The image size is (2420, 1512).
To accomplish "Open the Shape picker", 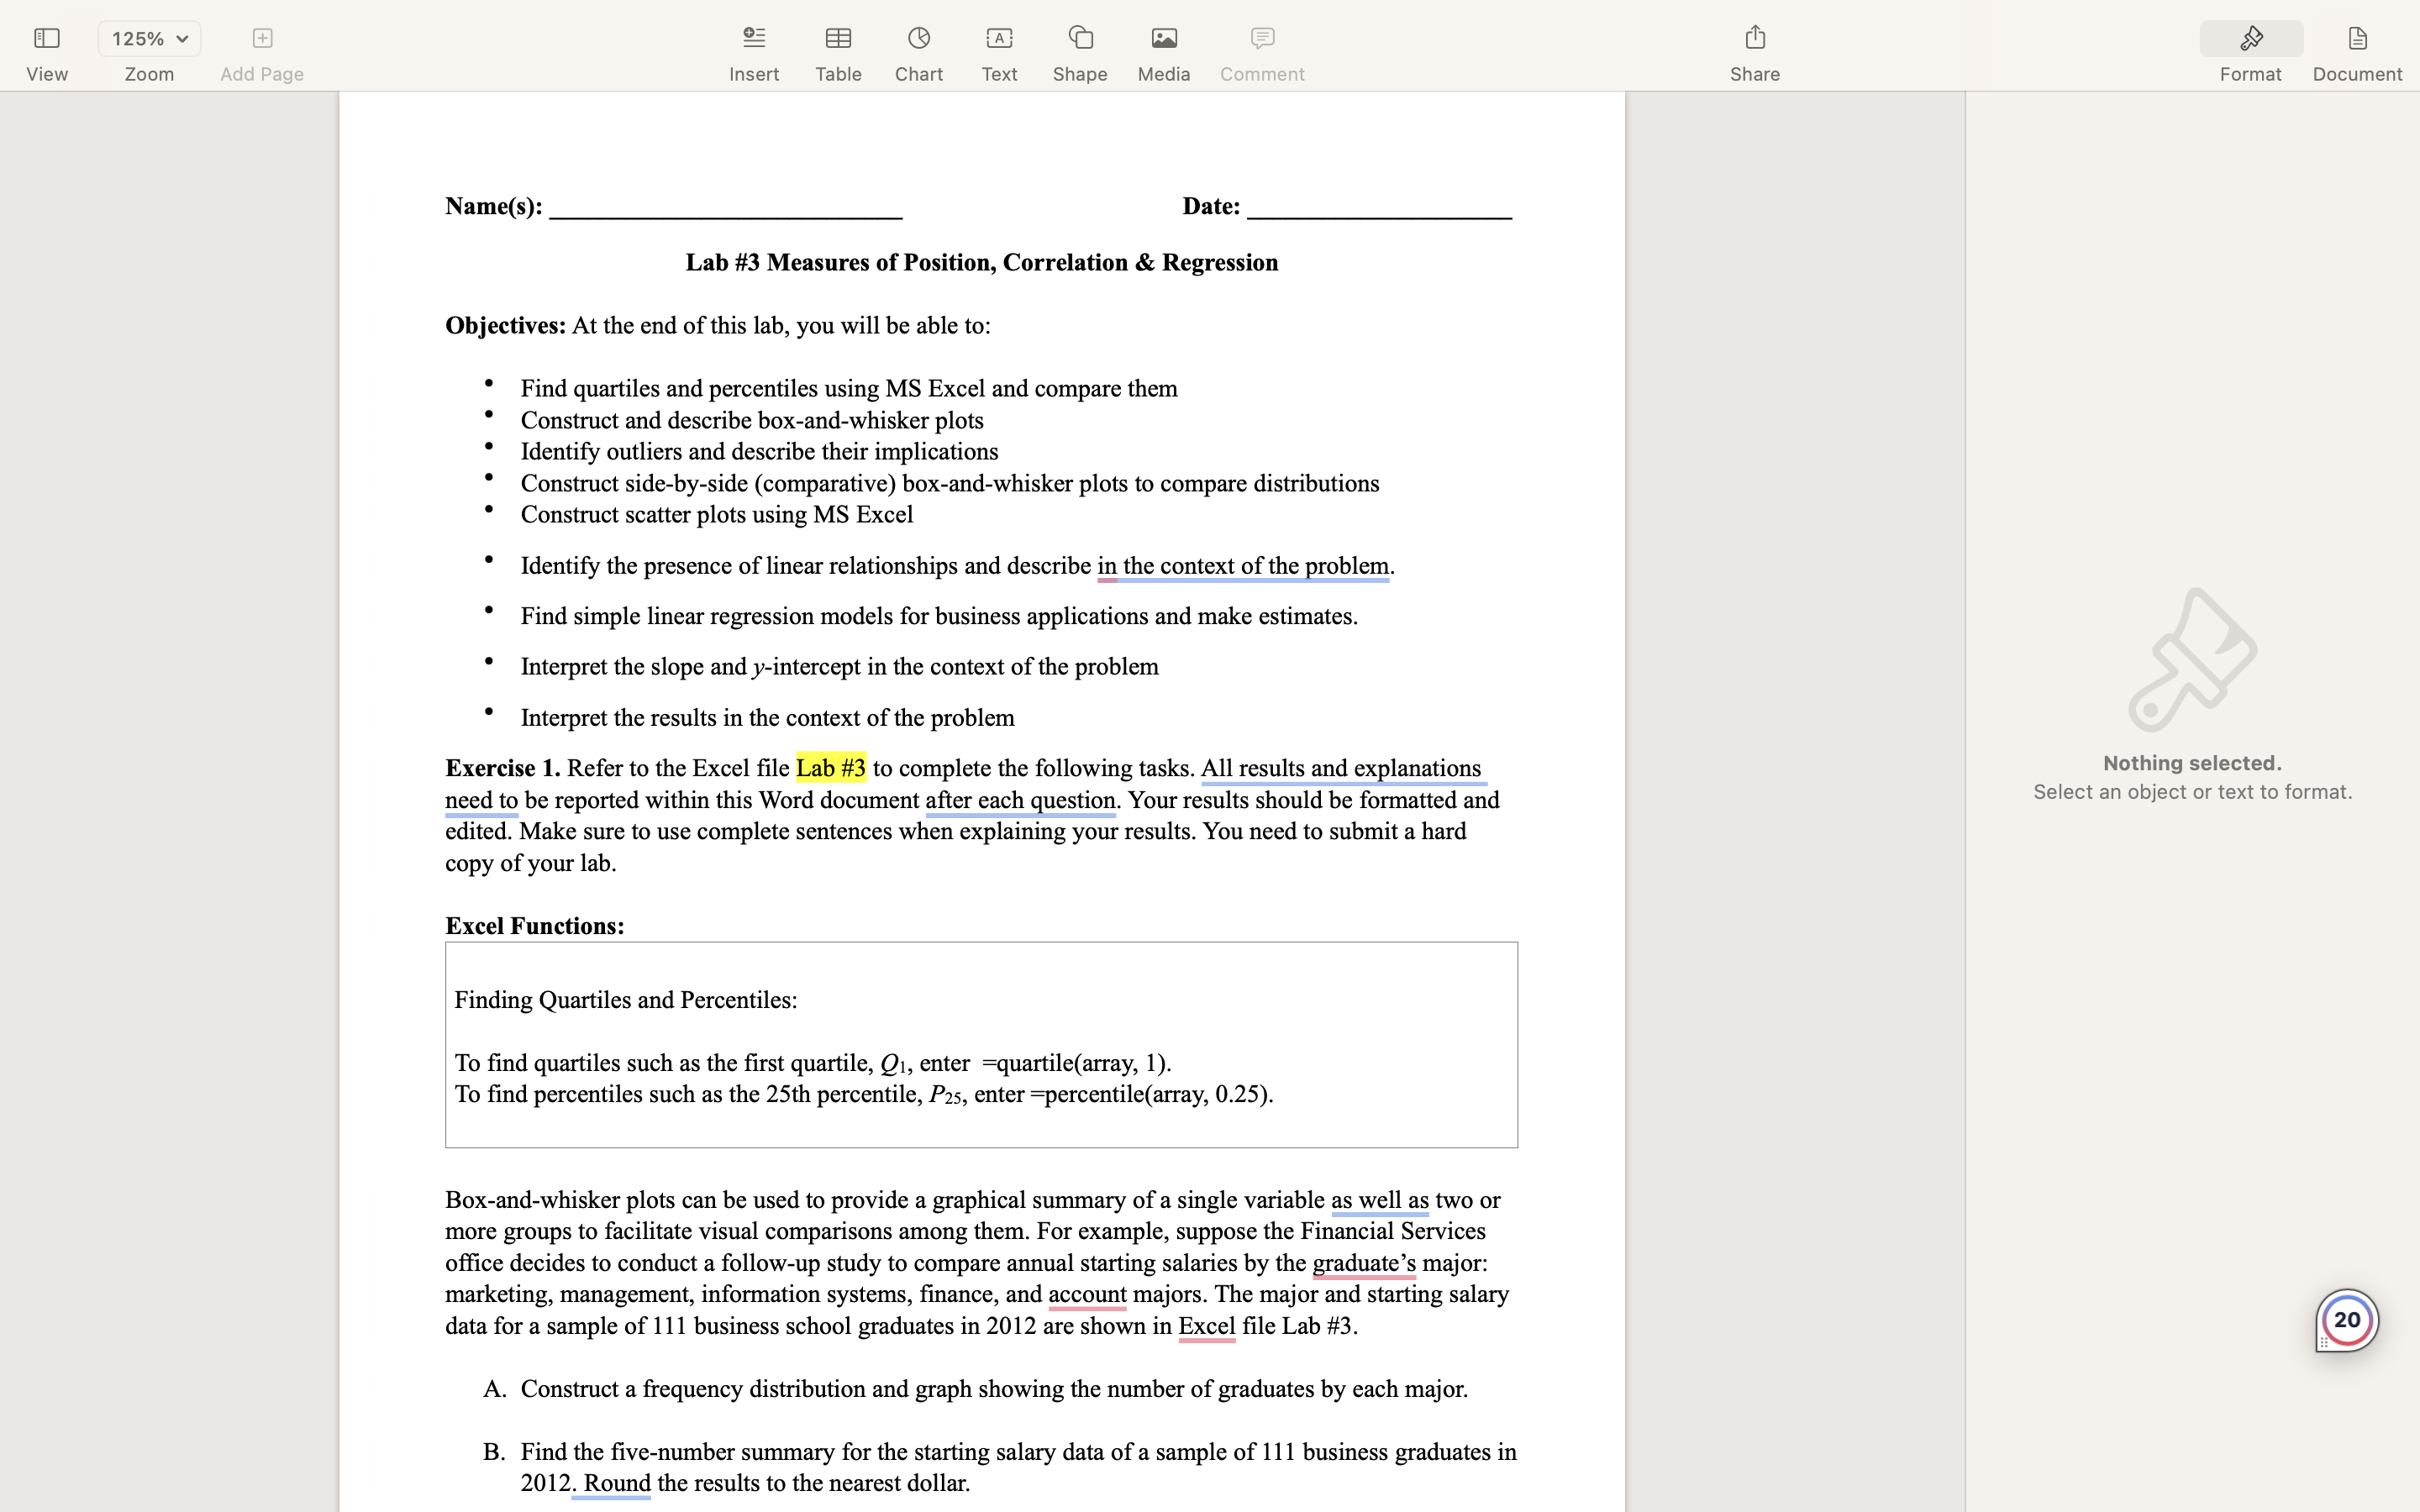I will click(1079, 39).
